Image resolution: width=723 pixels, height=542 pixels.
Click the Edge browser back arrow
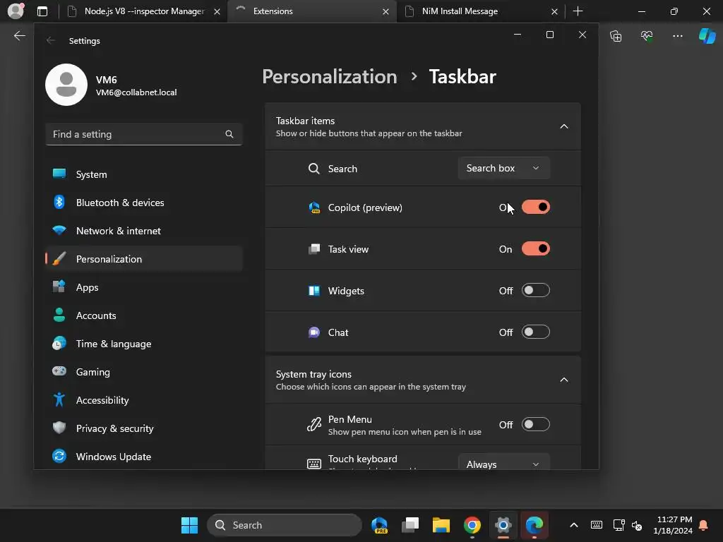pos(19,35)
